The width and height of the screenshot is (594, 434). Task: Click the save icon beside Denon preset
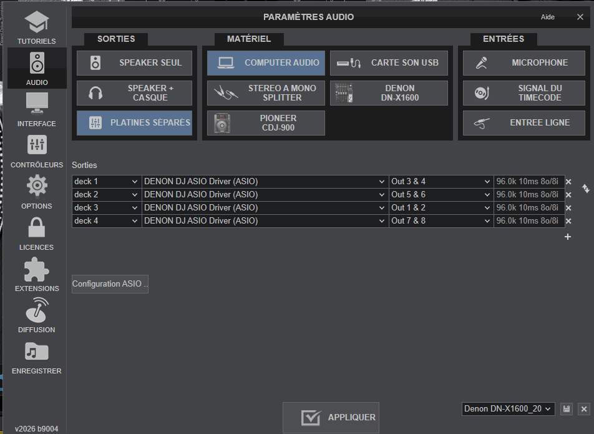point(567,409)
